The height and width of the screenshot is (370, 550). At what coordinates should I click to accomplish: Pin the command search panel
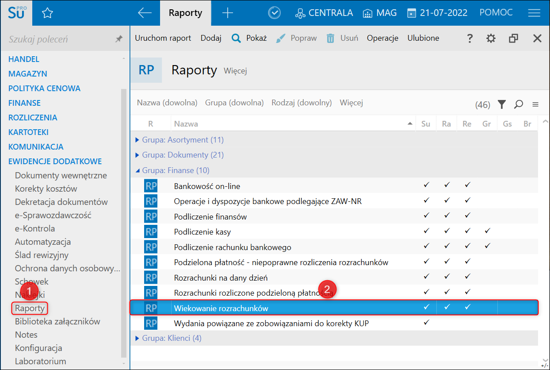click(118, 39)
